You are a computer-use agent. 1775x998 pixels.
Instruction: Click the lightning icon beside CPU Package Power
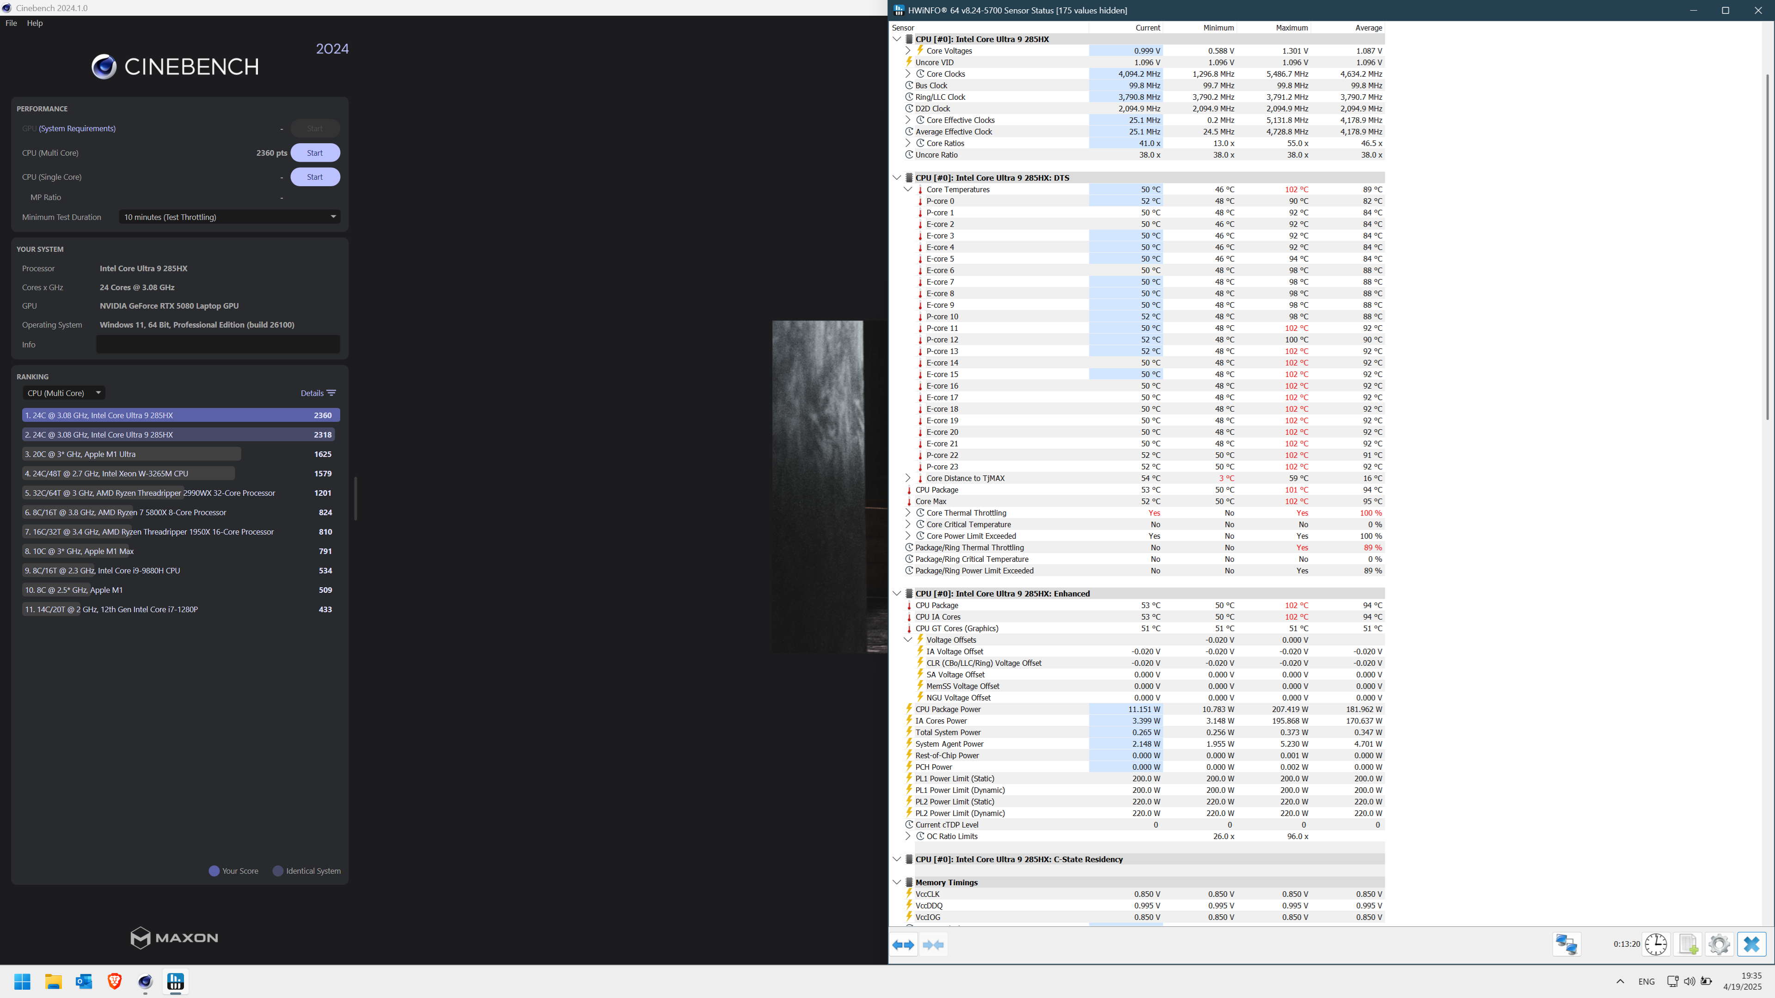[x=909, y=709]
